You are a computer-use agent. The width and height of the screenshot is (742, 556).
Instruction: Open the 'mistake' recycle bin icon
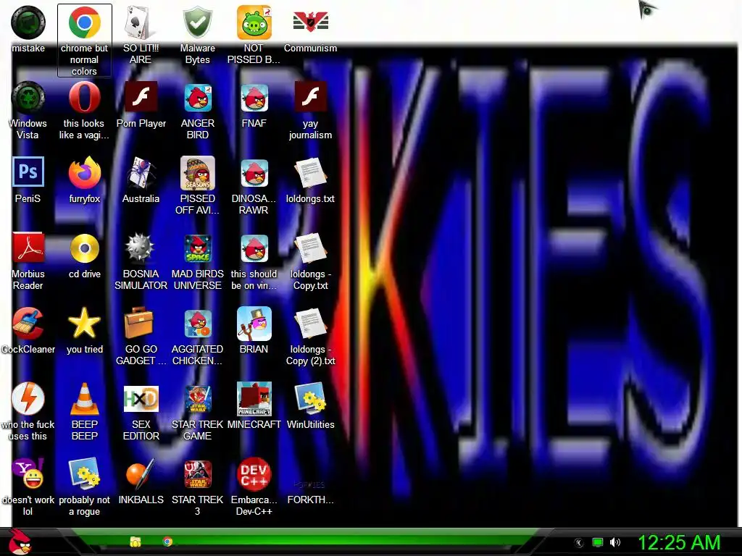pos(28,22)
